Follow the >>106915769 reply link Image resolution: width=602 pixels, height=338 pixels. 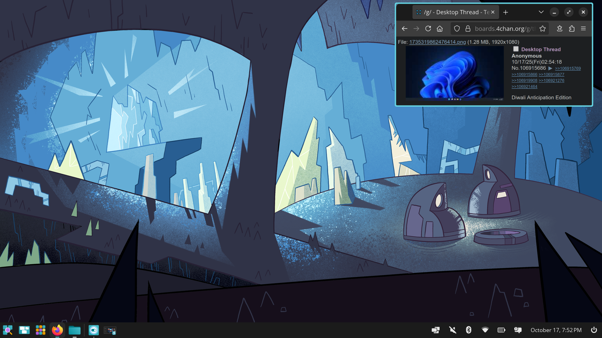[568, 68]
